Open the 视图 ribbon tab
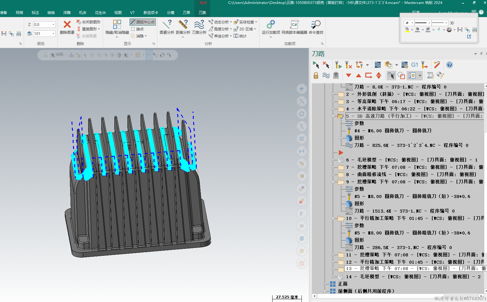 pyautogui.click(x=118, y=12)
